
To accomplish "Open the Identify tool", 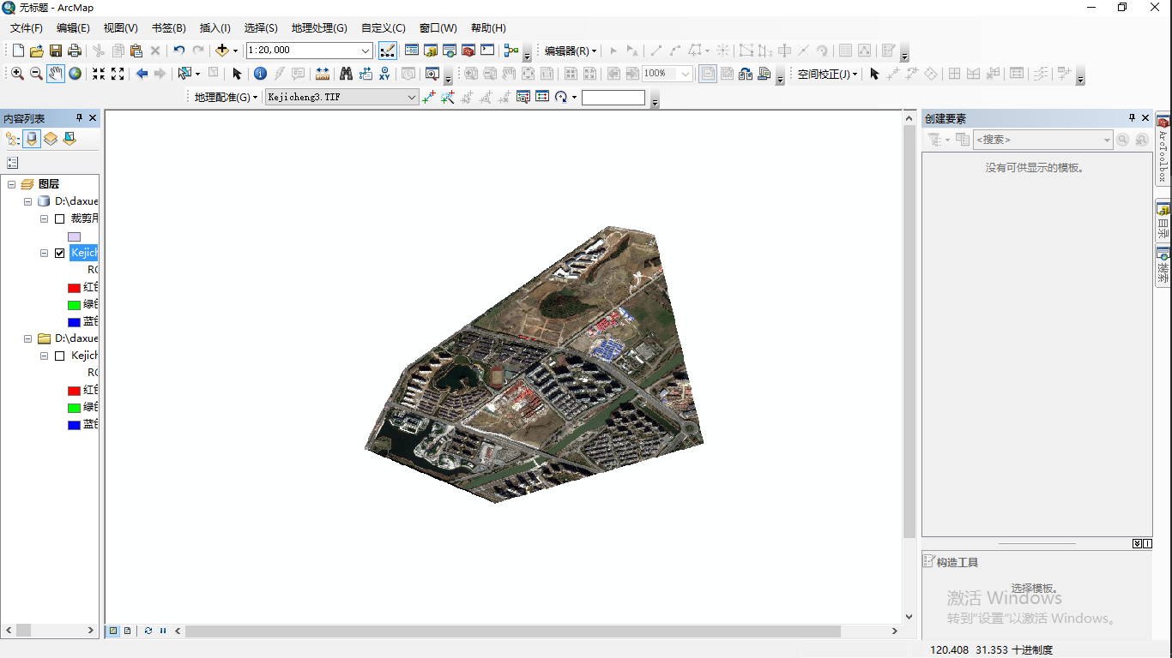I will 260,74.
